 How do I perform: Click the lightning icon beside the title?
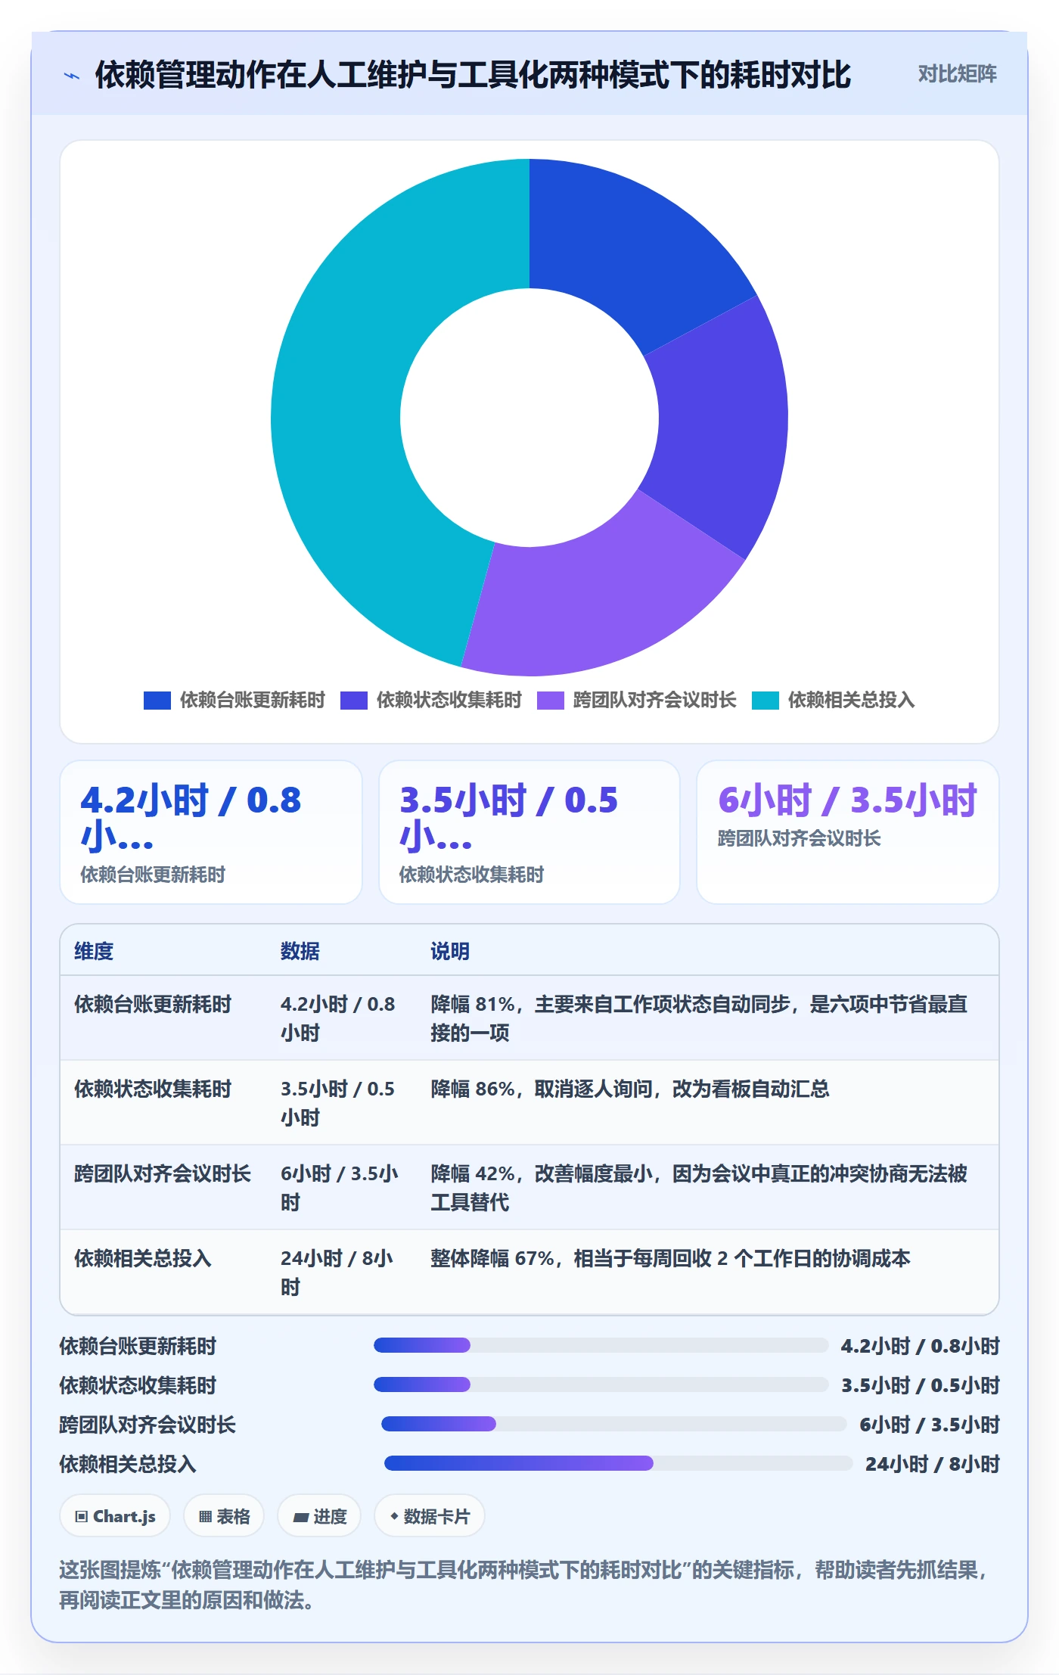(72, 76)
